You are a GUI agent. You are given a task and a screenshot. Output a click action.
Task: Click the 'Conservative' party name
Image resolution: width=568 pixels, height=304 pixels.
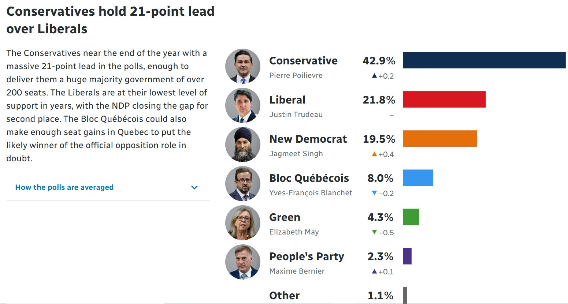click(303, 61)
